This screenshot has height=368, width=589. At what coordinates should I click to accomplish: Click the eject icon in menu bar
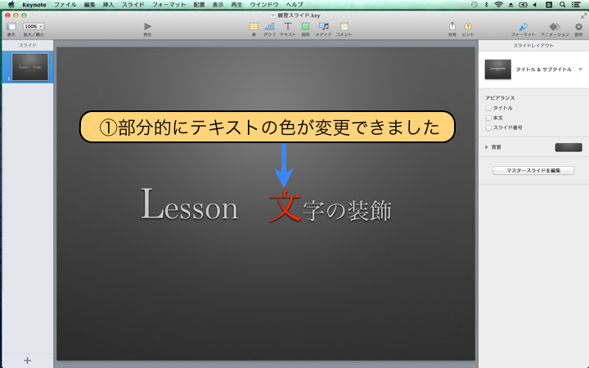pyautogui.click(x=510, y=5)
